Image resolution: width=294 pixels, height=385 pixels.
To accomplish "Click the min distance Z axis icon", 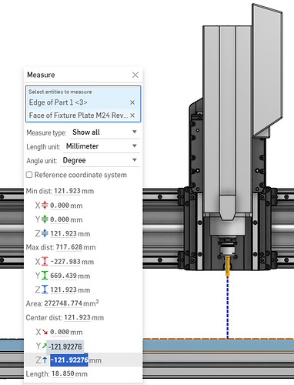I will pos(45,233).
